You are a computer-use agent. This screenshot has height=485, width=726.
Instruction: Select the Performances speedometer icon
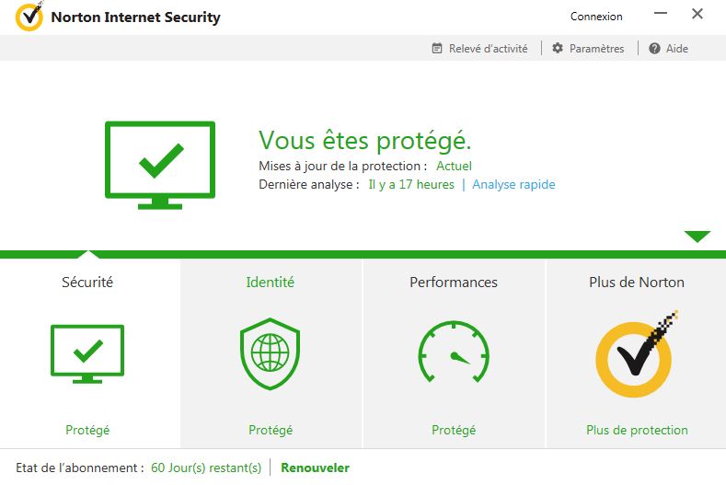454,352
